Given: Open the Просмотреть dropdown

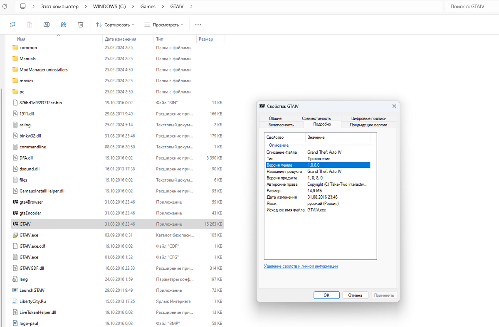Looking at the screenshot, I should click(164, 25).
